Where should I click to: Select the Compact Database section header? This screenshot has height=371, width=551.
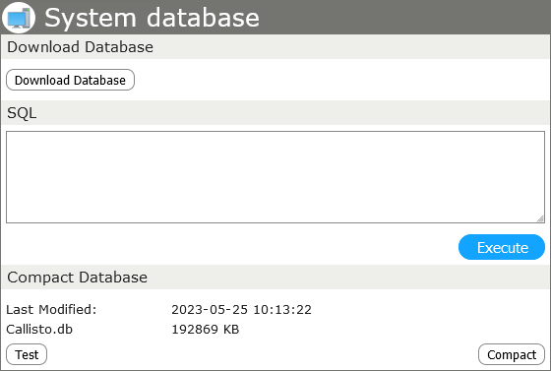point(275,278)
